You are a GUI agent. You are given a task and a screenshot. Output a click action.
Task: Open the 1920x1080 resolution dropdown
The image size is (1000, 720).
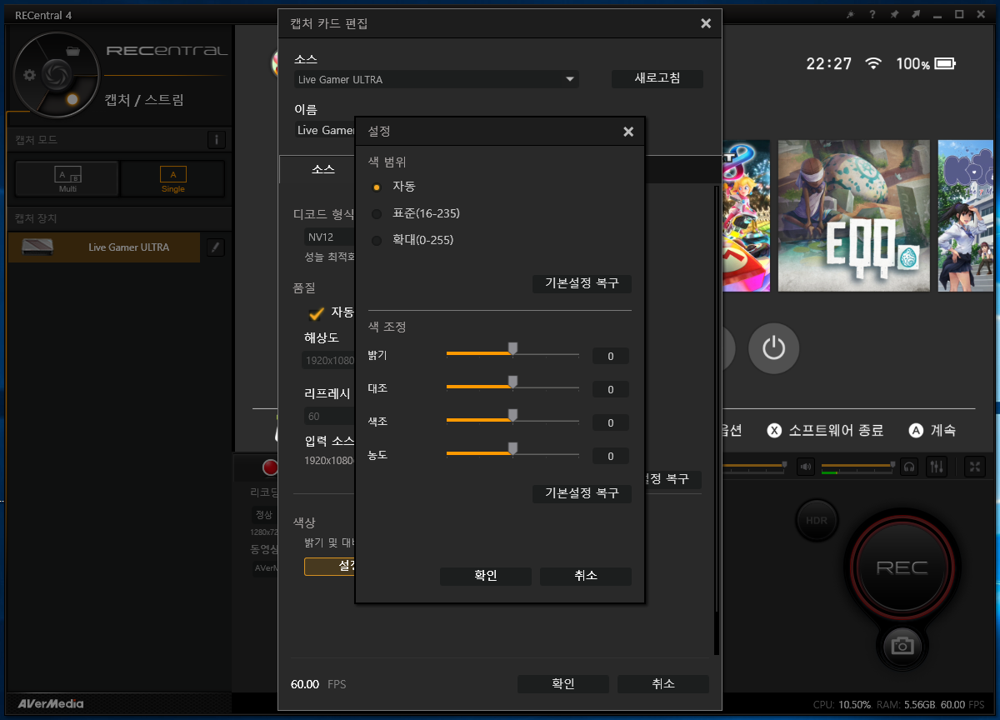tap(328, 361)
